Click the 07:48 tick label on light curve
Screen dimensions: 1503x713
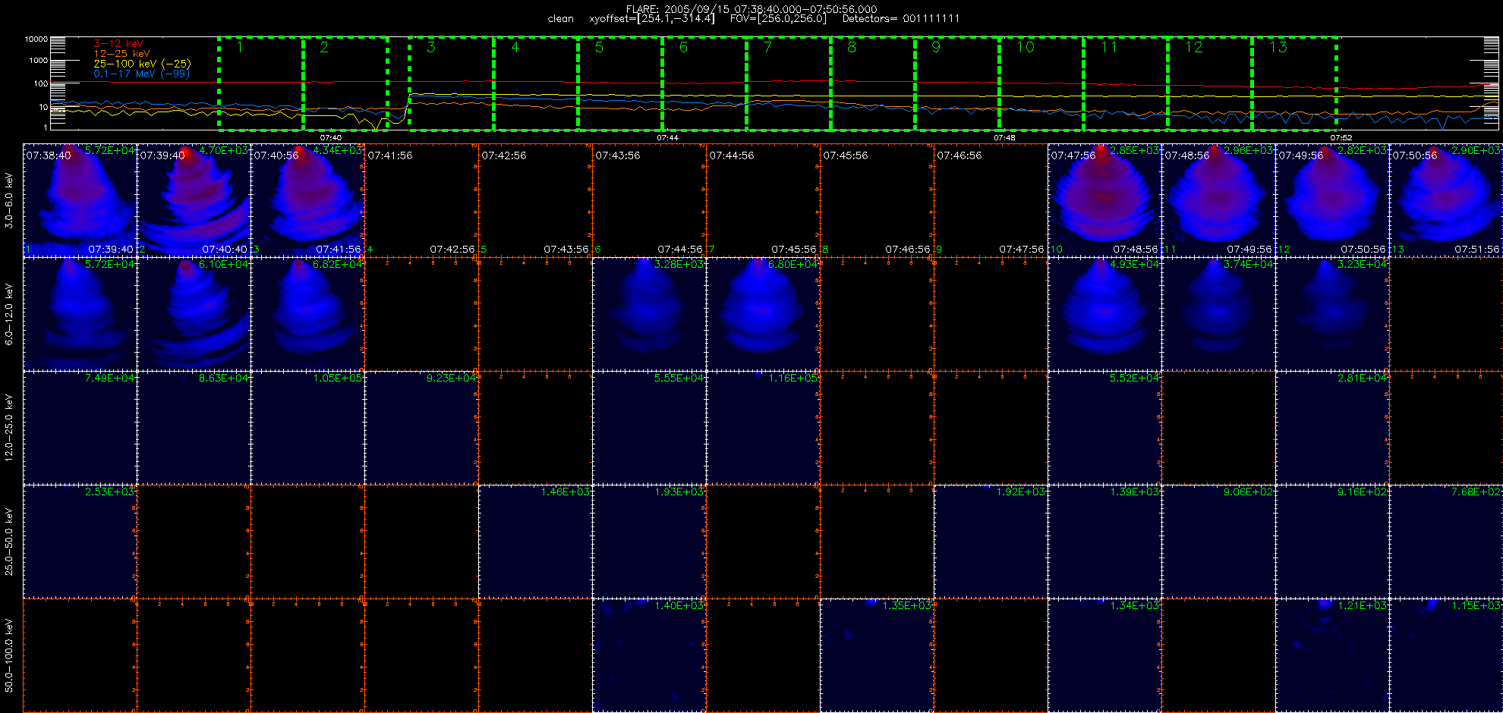tap(1004, 138)
